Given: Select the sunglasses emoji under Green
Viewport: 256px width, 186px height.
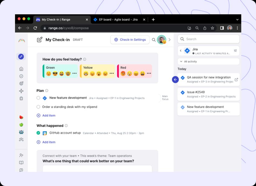Looking at the screenshot, I should pyautogui.click(x=55, y=74).
